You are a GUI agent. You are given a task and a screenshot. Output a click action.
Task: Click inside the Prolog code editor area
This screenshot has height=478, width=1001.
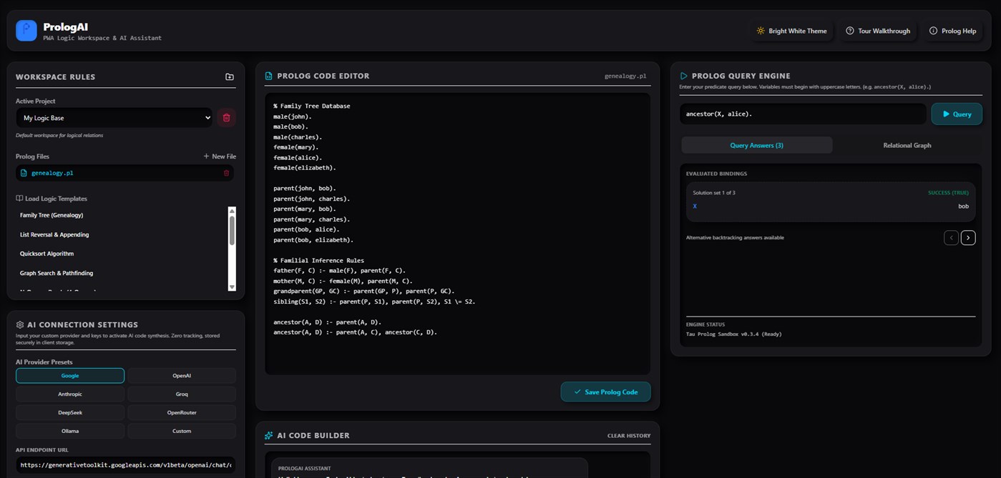click(x=457, y=234)
